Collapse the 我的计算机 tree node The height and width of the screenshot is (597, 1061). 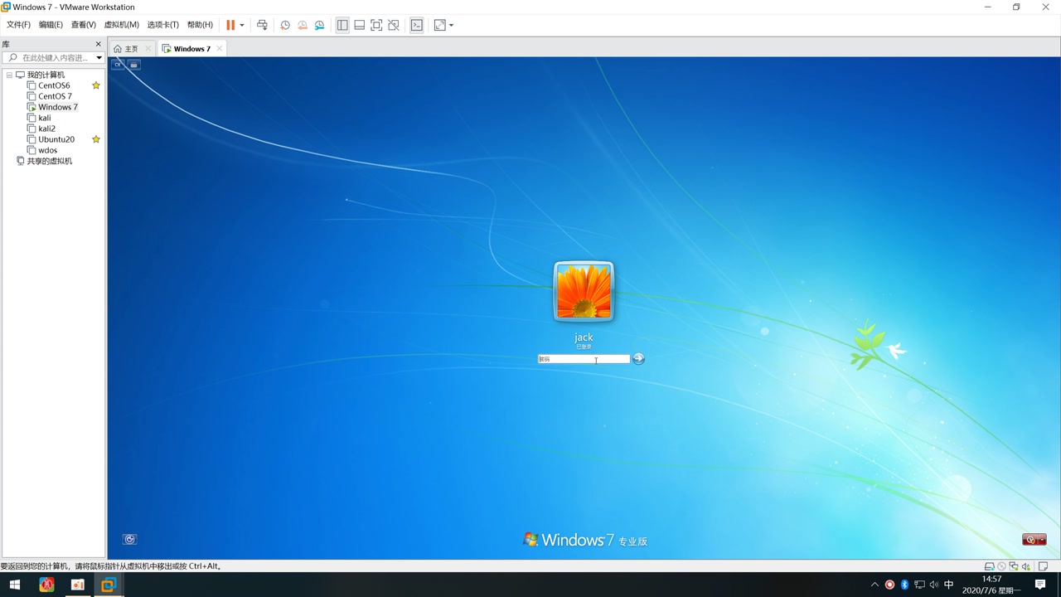[9, 75]
